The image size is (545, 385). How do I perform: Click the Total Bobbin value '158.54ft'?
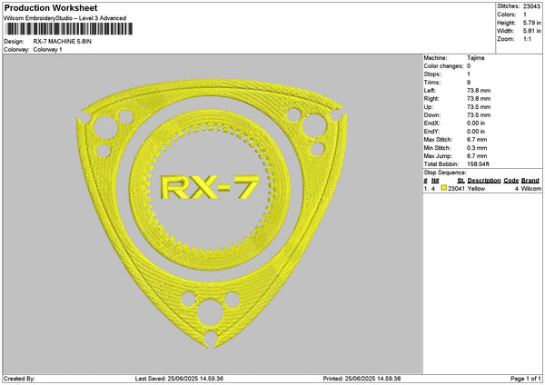coord(478,164)
